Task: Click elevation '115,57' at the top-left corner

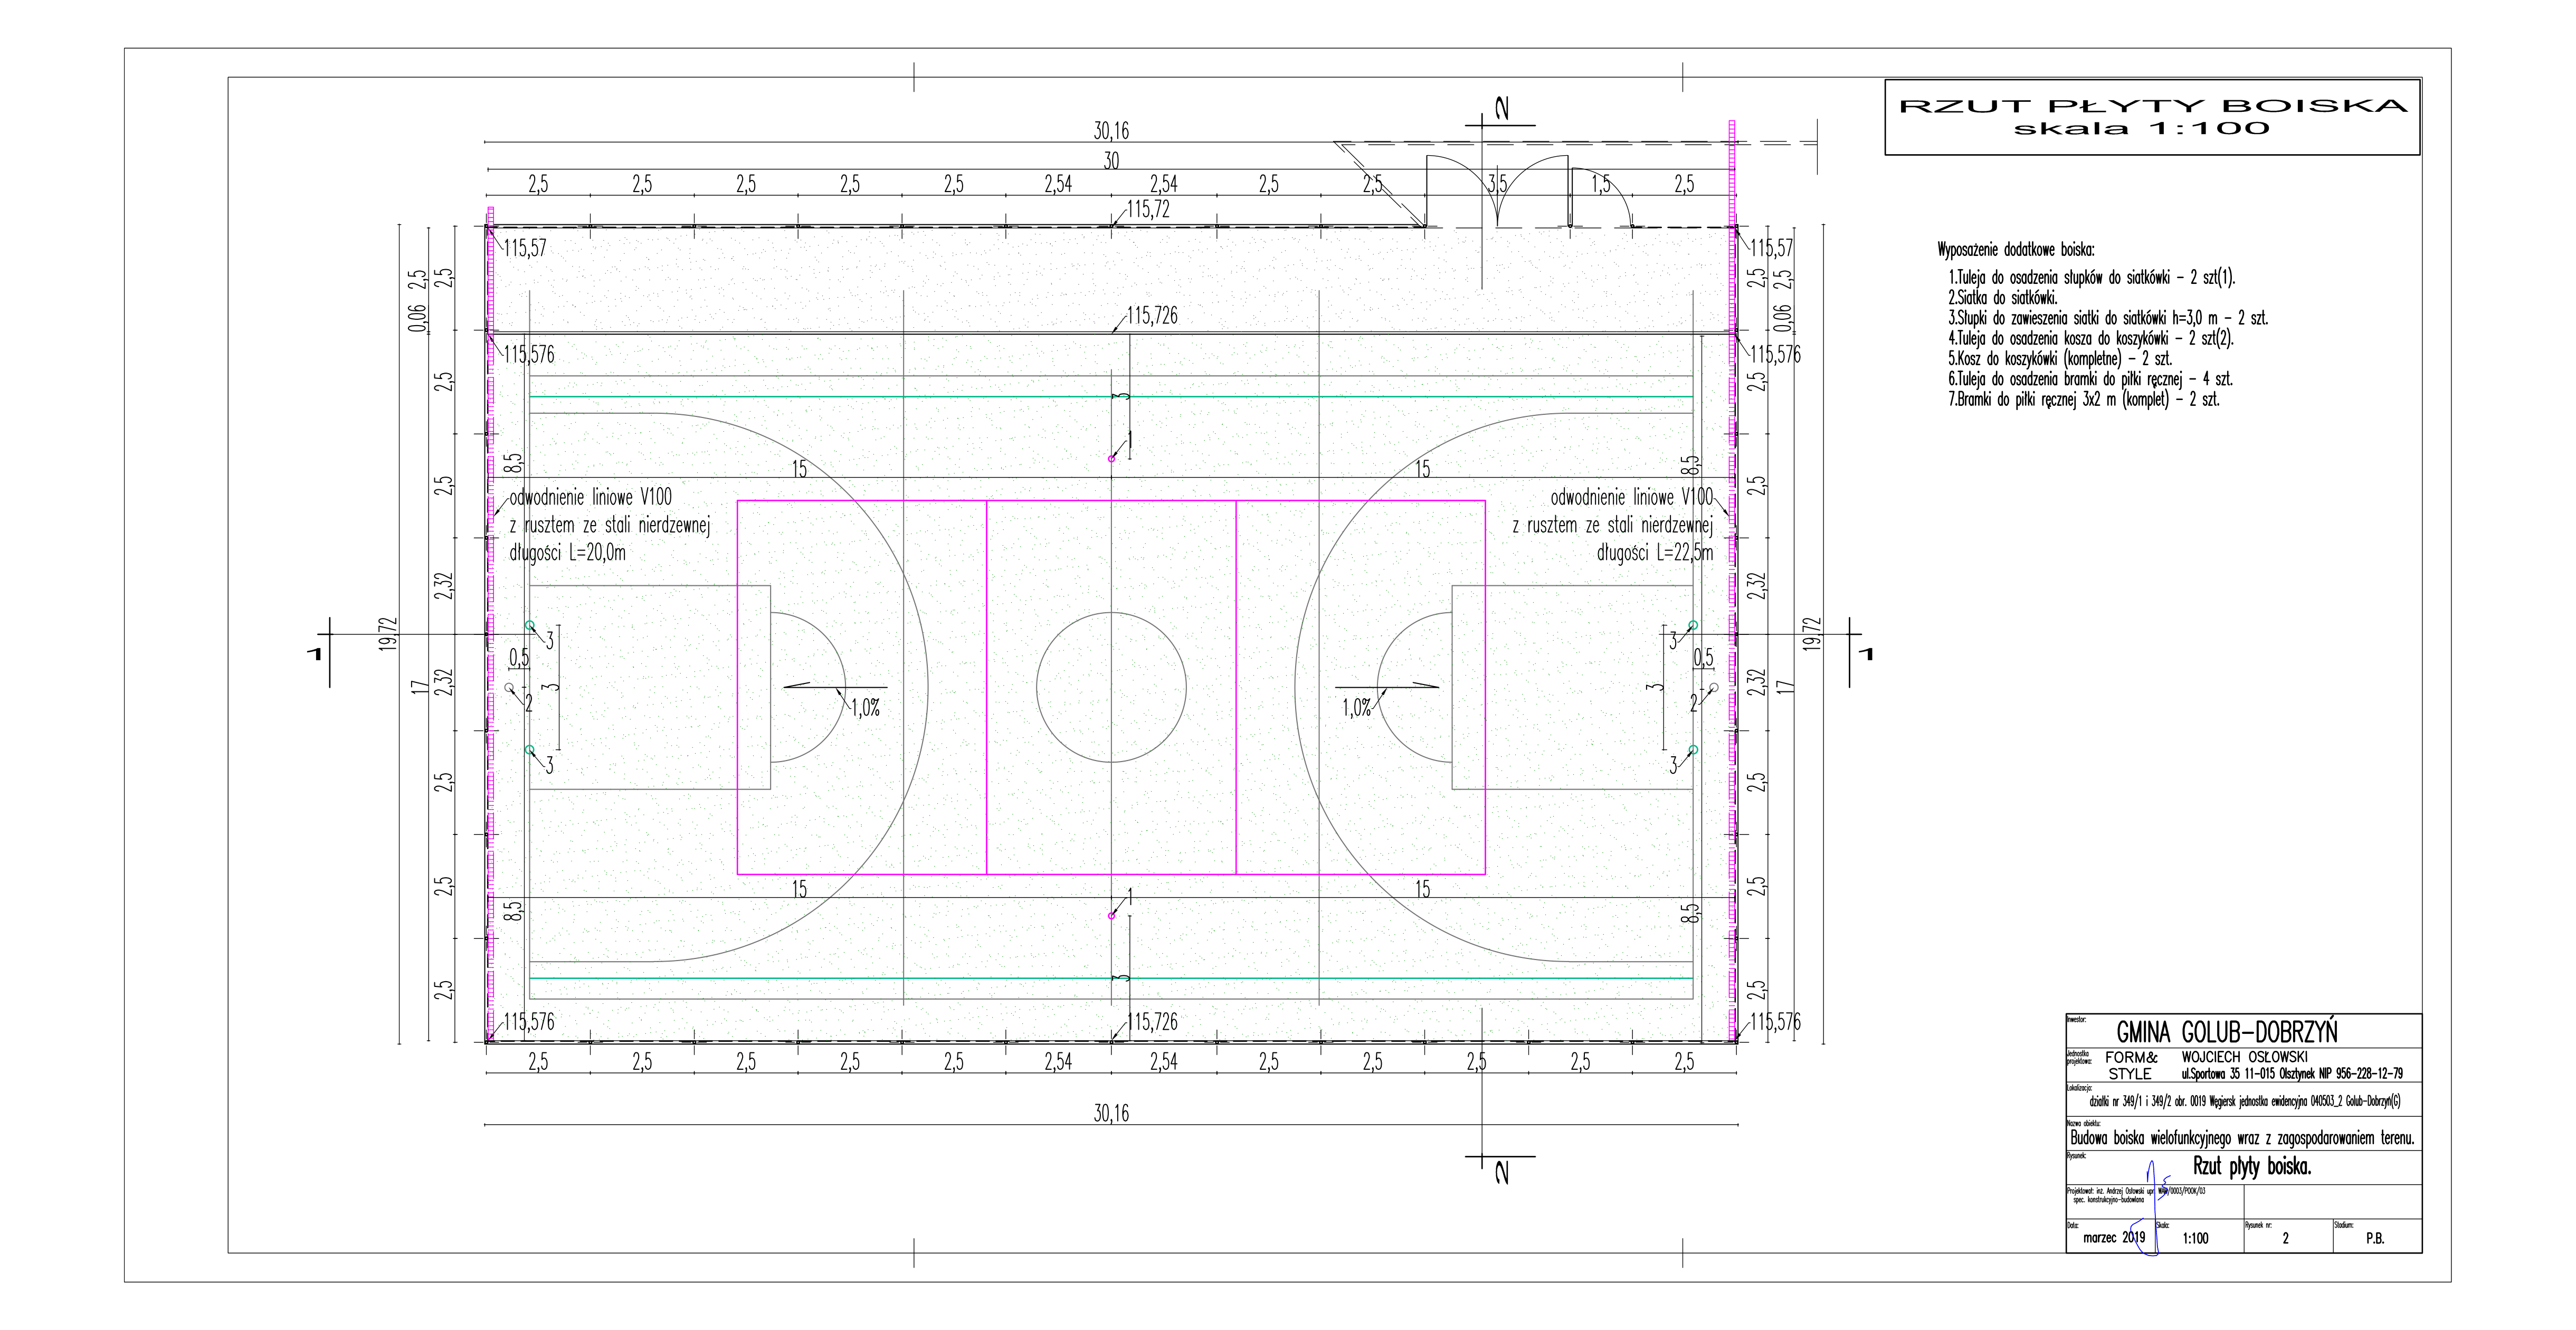Action: click(x=525, y=249)
